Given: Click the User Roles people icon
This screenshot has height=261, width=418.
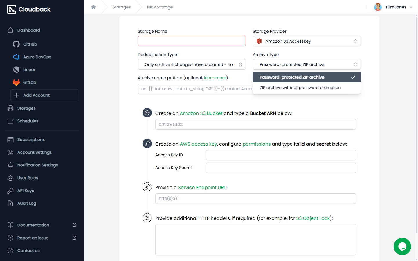Looking at the screenshot, I should pyautogui.click(x=10, y=178).
